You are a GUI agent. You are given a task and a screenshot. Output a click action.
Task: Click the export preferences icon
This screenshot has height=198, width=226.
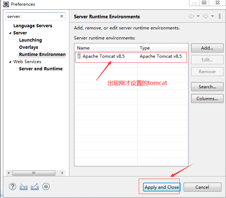click(x=35, y=187)
